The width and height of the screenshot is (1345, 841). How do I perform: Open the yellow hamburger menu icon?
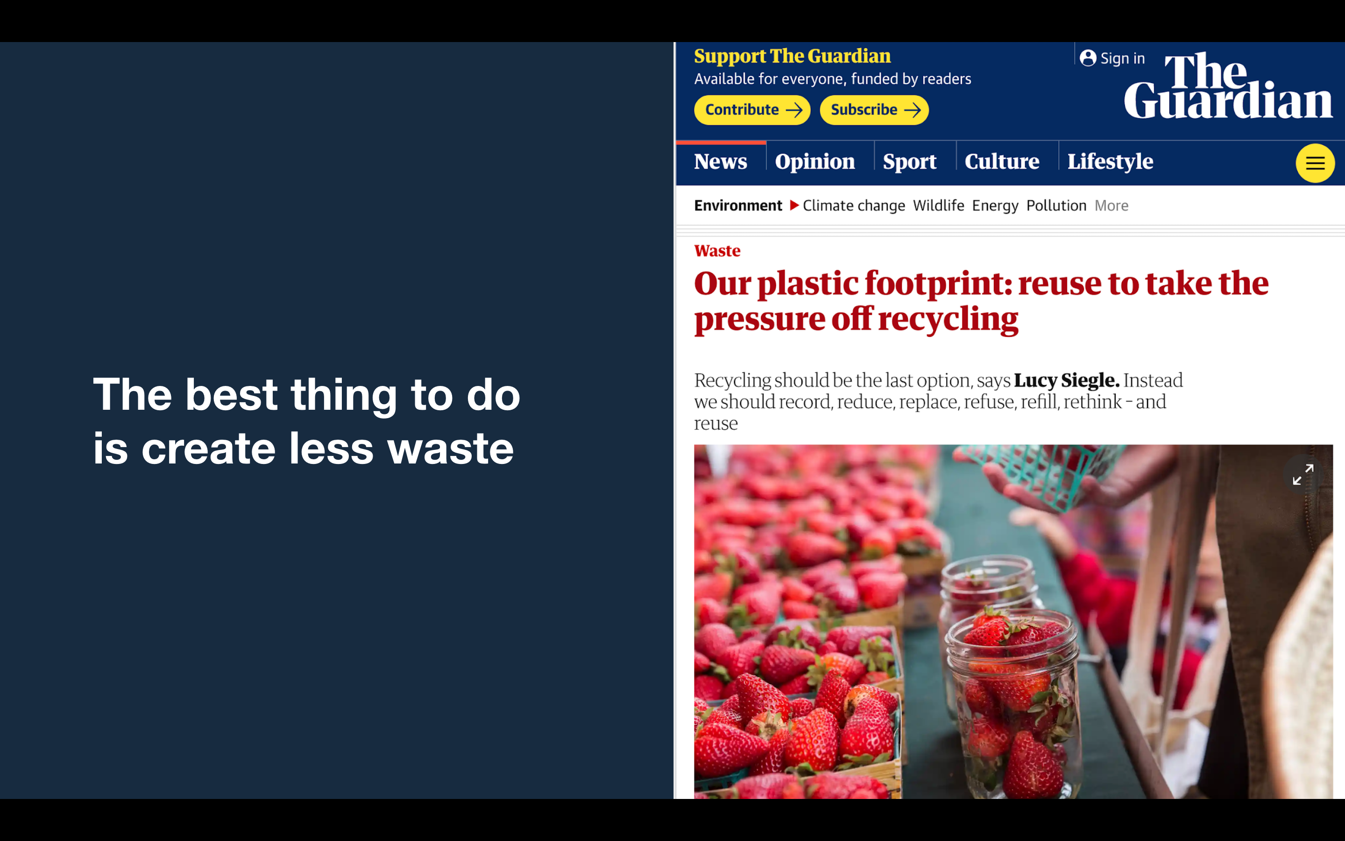[x=1315, y=163]
